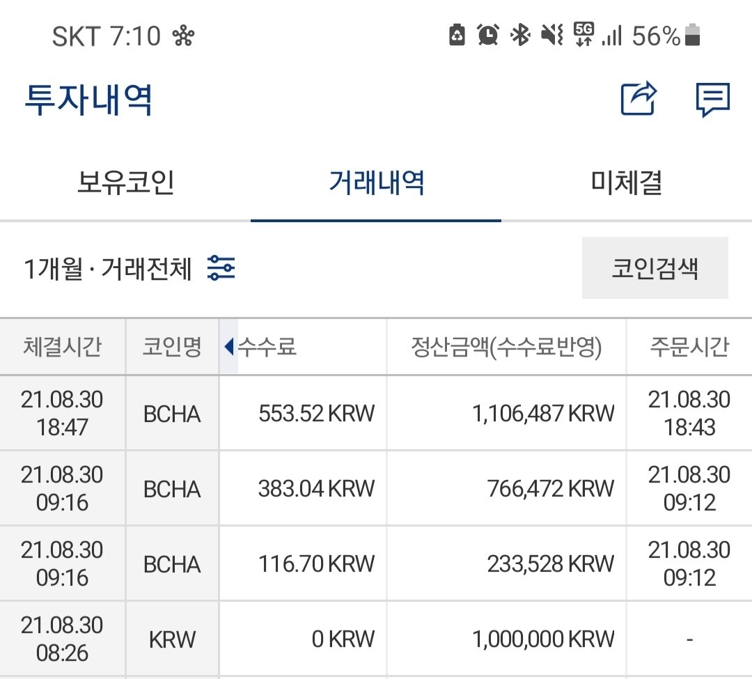The image size is (752, 679).
Task: Tap the 체결시간 column header
Action: coord(62,346)
